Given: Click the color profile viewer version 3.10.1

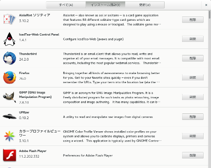Looking at the screenshot, I should (x=24, y=141).
